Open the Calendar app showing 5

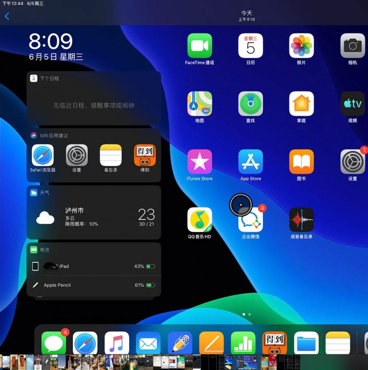[x=251, y=45]
